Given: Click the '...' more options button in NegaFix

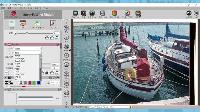Looking at the screenshot, I should [7, 73].
